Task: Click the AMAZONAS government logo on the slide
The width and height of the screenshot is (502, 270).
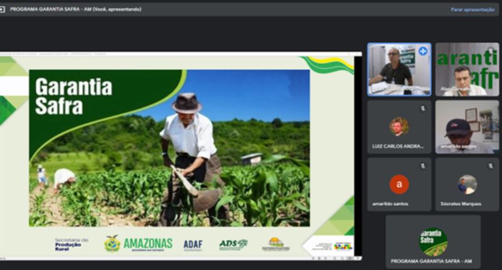Action: tap(139, 244)
